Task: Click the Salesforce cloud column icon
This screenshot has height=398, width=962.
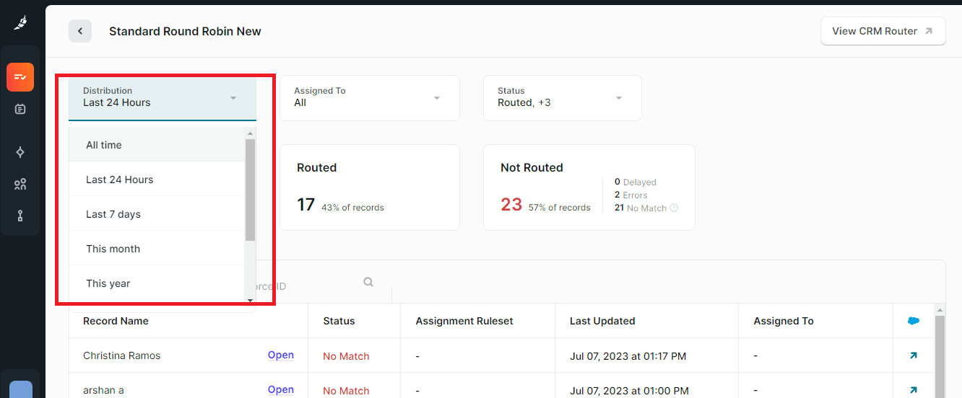Action: 914,321
